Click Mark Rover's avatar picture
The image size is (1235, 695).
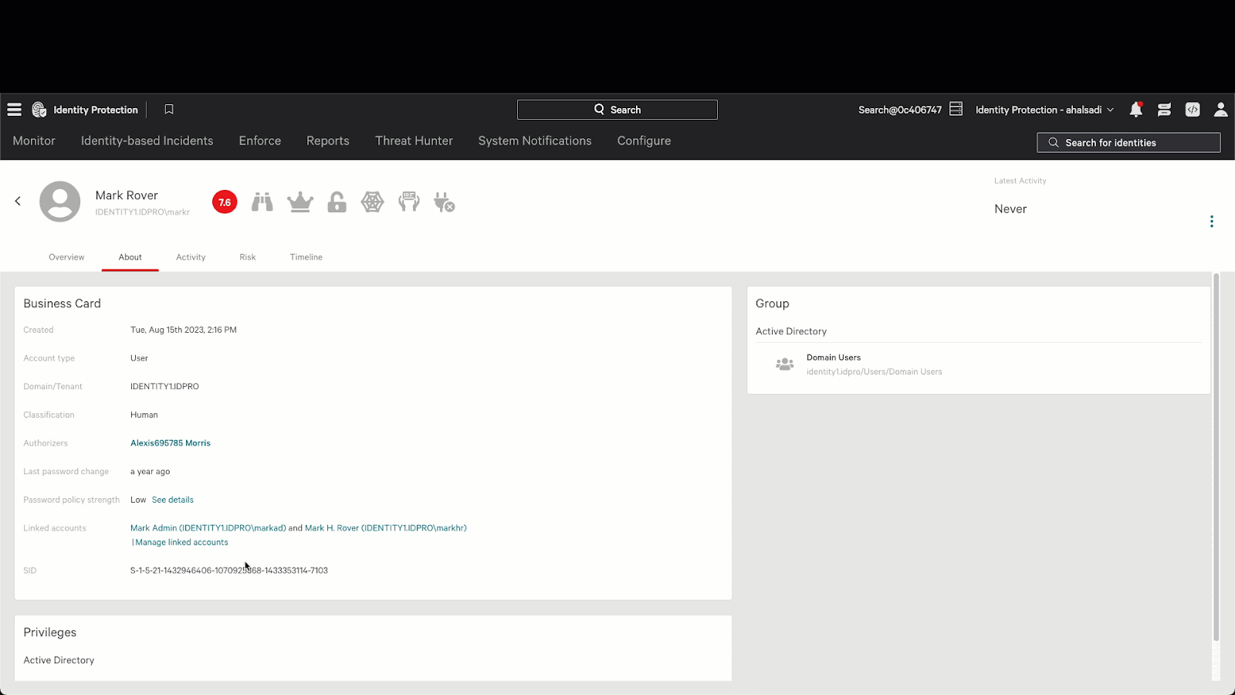click(x=60, y=202)
